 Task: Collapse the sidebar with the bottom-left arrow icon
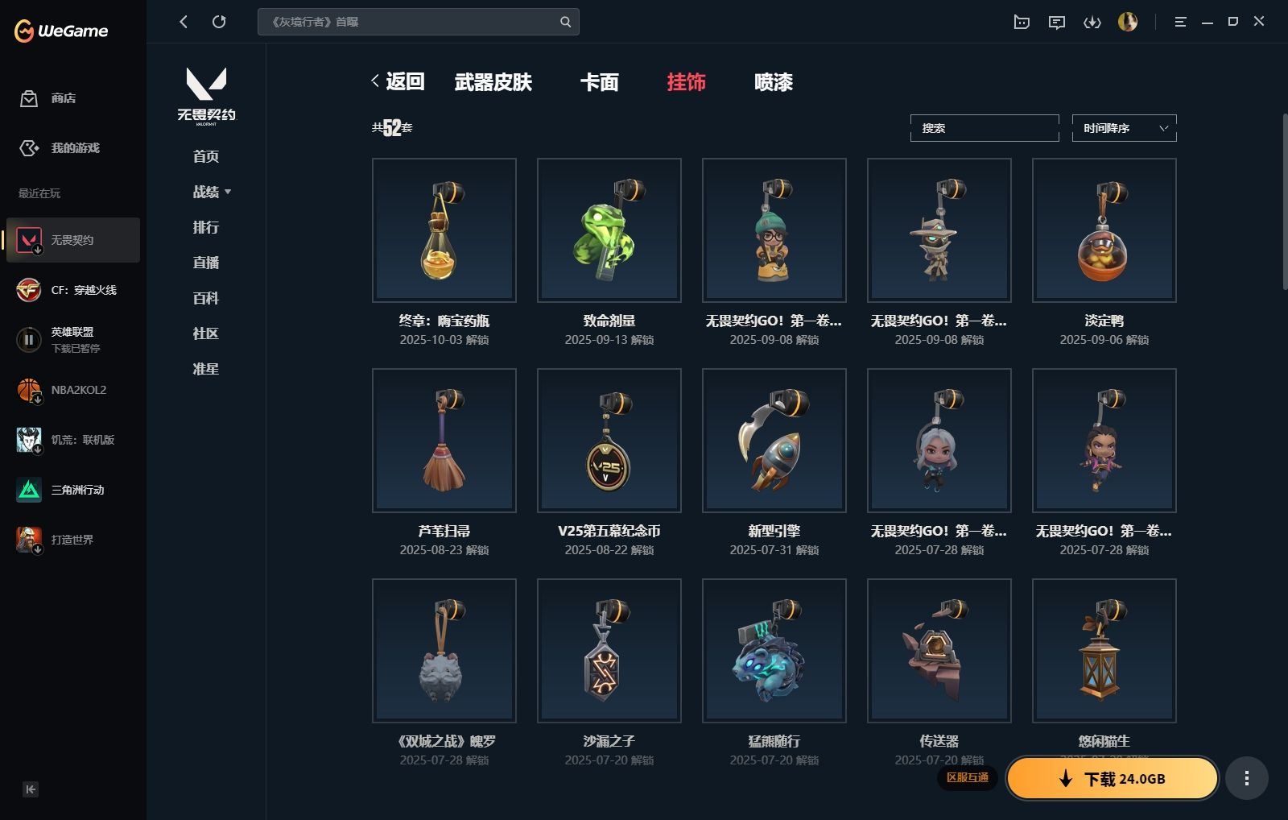[x=30, y=789]
